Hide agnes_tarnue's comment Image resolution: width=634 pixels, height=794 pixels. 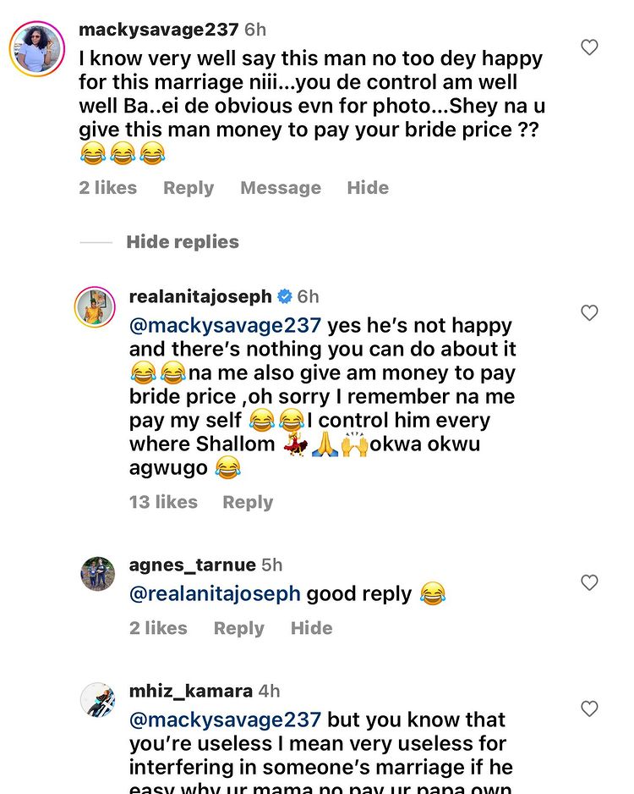[x=311, y=628]
